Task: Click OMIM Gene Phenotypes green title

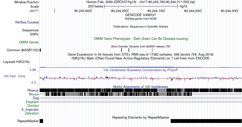Action: point(141,39)
